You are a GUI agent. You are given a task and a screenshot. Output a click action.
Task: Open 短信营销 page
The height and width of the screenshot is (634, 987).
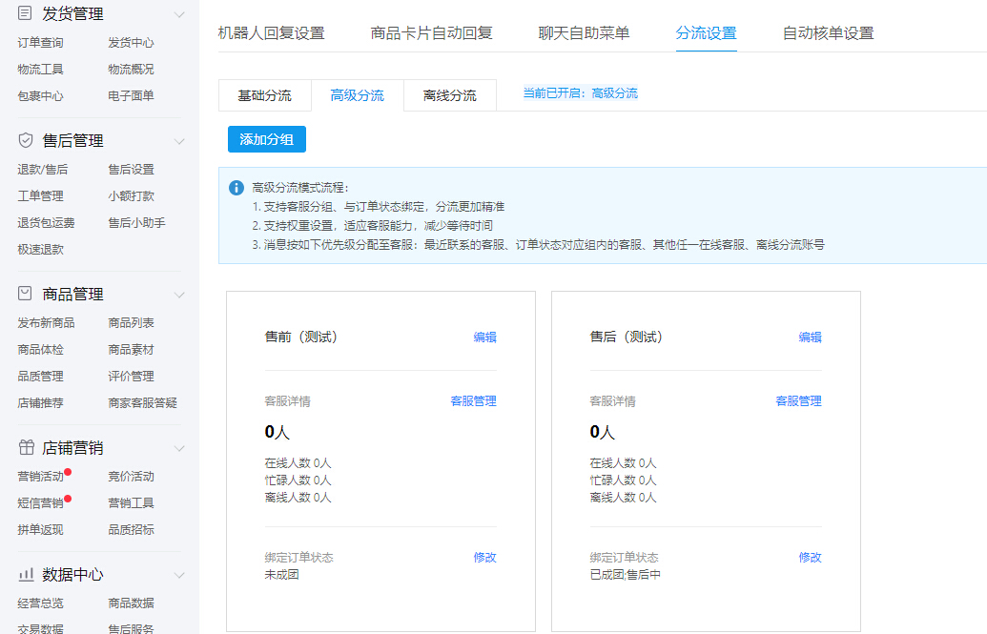point(41,503)
